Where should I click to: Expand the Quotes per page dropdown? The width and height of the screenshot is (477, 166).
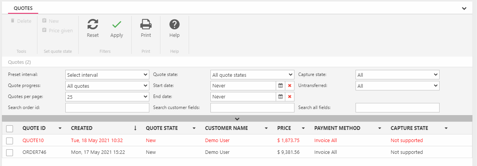click(x=107, y=97)
